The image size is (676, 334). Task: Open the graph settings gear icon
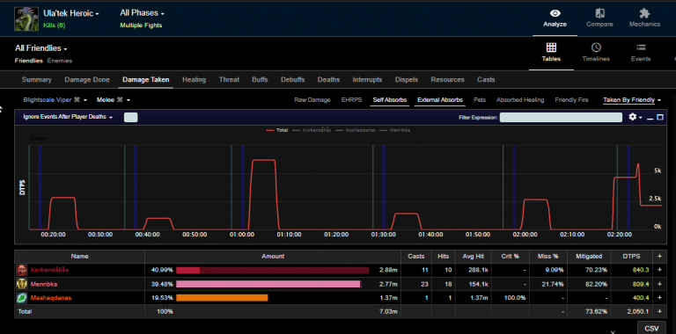click(633, 117)
